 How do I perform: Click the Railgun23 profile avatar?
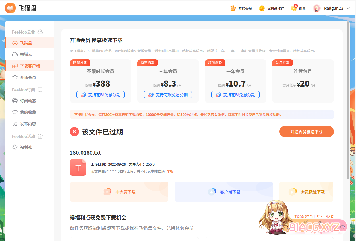[x=317, y=8]
